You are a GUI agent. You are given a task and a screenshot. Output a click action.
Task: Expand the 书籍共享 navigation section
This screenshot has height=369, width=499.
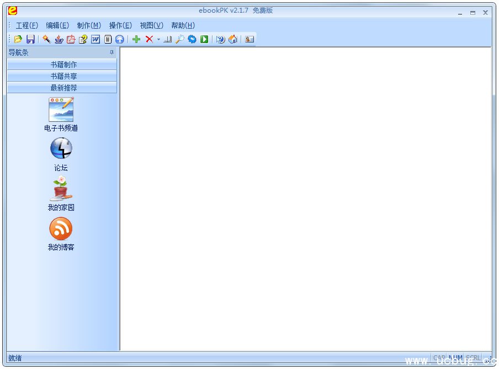tap(63, 76)
